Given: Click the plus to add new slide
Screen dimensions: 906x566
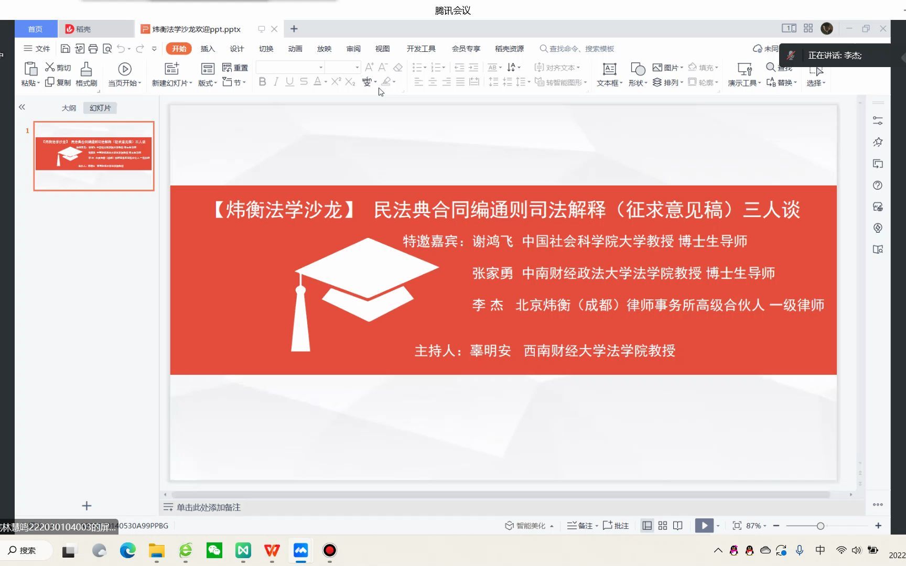Looking at the screenshot, I should click(87, 506).
